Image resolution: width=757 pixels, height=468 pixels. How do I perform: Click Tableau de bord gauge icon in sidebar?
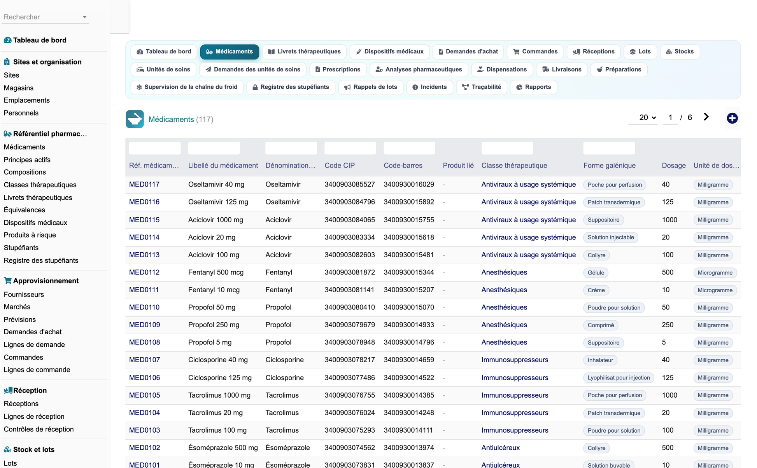tap(7, 40)
